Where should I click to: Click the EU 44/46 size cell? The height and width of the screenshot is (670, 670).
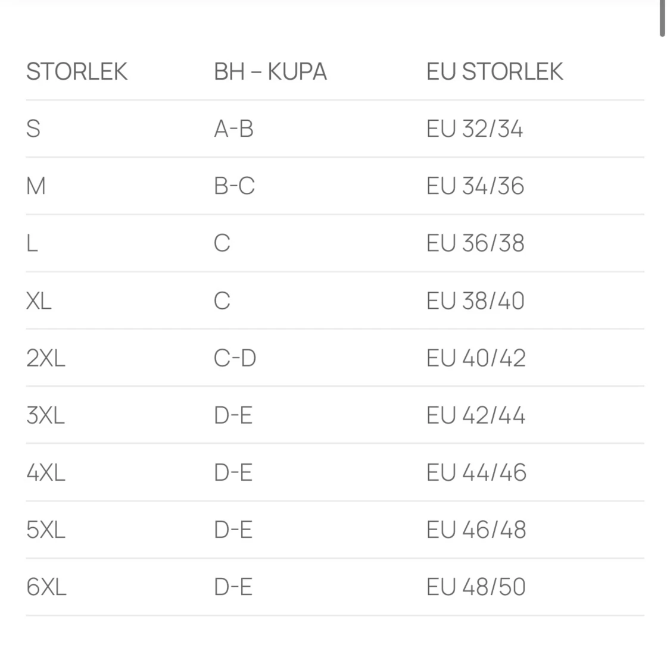click(x=476, y=472)
